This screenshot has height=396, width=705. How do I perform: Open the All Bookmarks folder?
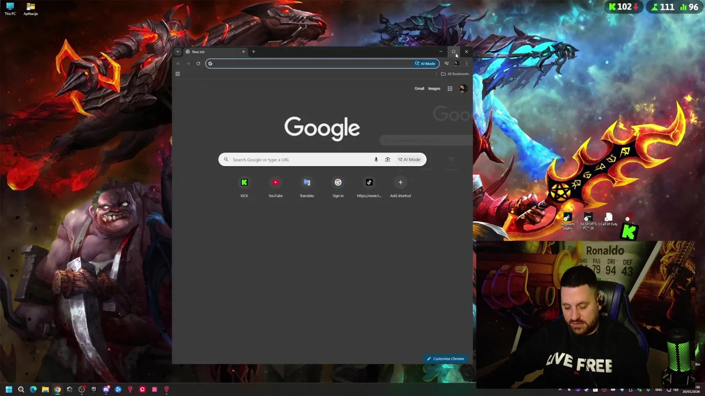coord(455,74)
